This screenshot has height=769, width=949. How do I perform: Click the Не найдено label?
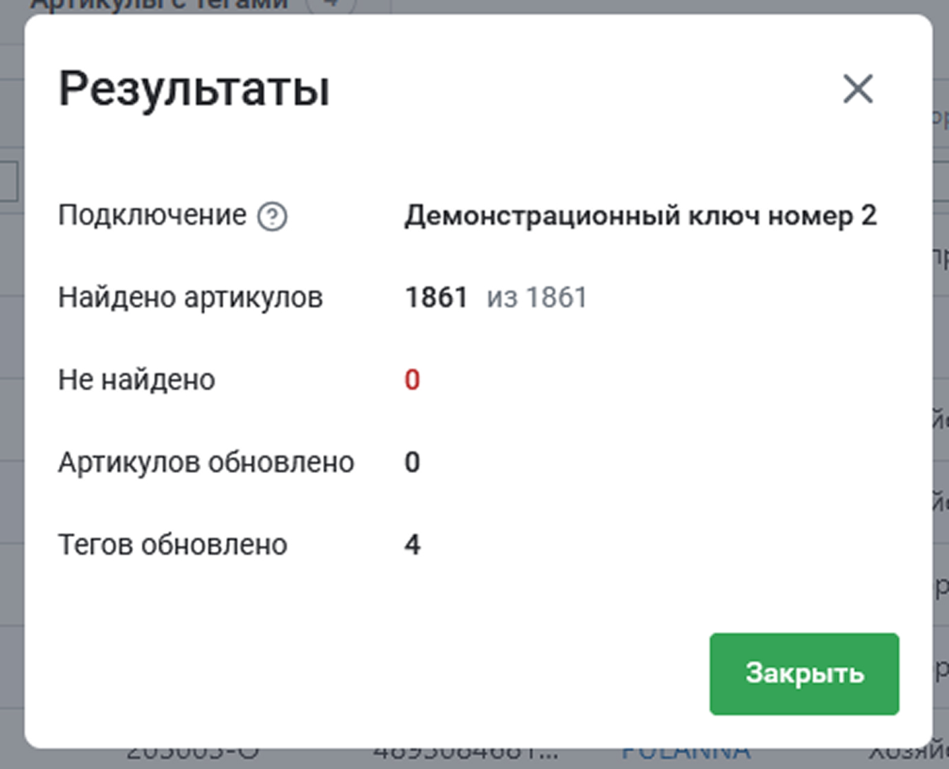coord(137,380)
